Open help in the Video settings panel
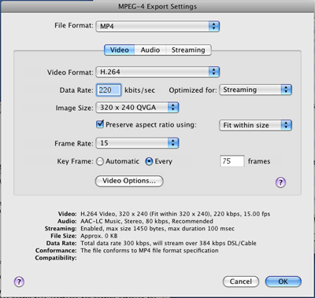Viewport: 315px width, 298px height. [280, 182]
